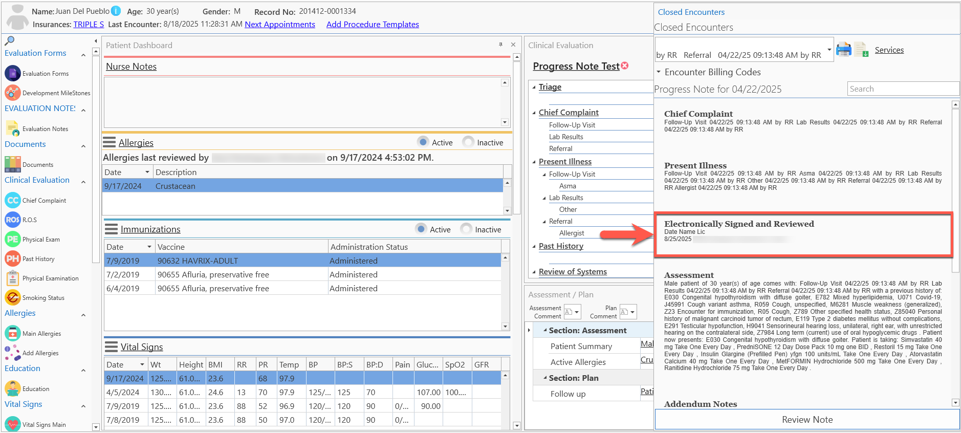Remove Progress Note Test with red X icon

click(x=625, y=66)
